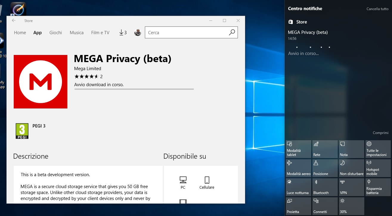The image size is (392, 216).
Task: Click the star rating of MEGA Privacy
Action: [86, 76]
